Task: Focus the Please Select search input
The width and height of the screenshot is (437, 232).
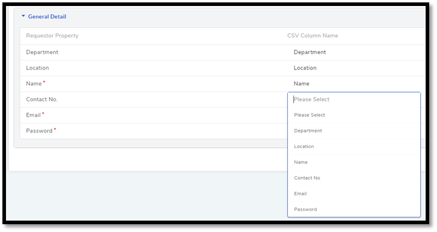Action: tap(354, 100)
